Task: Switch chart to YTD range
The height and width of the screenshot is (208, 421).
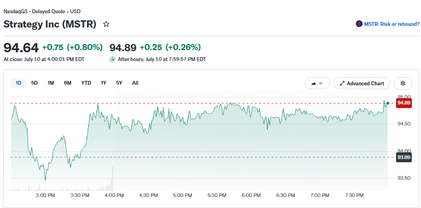Action: coord(86,83)
